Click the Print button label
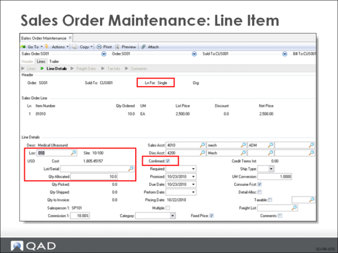 click(108, 47)
